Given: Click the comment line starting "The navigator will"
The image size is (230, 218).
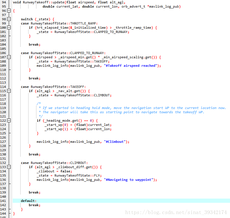Looking at the screenshot, I should click(x=121, y=112).
